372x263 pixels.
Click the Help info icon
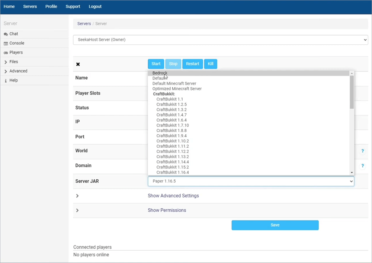[6, 81]
